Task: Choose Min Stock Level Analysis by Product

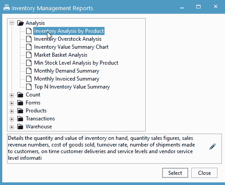Action: (76, 63)
